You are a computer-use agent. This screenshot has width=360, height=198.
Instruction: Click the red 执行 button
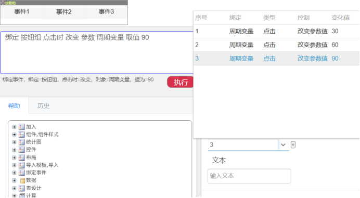coord(181,82)
